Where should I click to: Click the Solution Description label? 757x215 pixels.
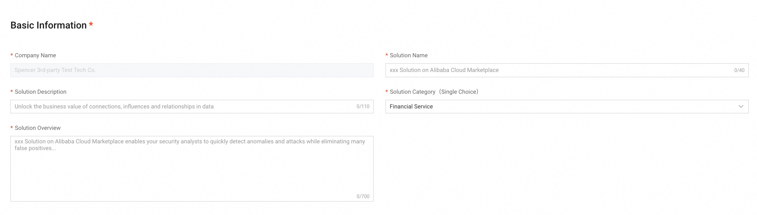click(40, 92)
